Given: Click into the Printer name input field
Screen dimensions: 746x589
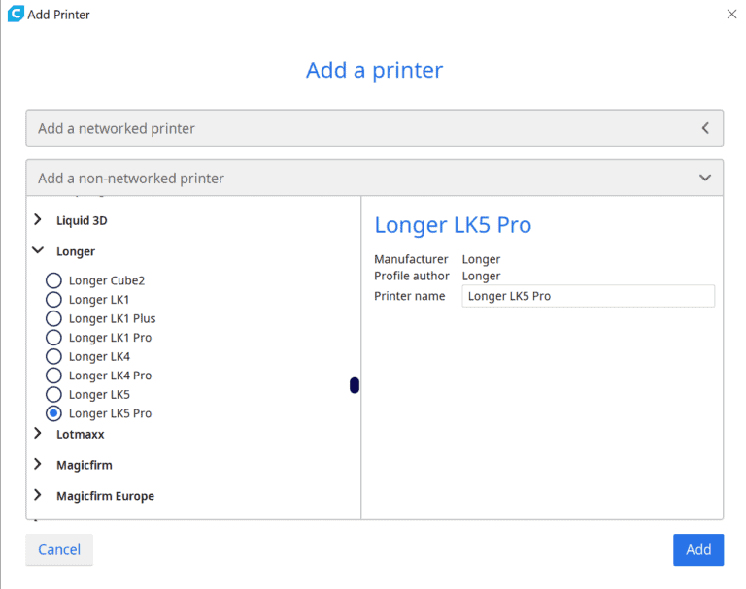Looking at the screenshot, I should click(588, 296).
